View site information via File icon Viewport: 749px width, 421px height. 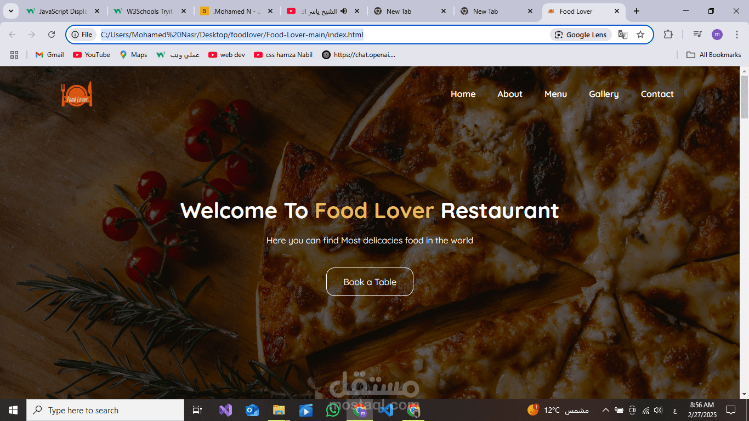pos(82,35)
